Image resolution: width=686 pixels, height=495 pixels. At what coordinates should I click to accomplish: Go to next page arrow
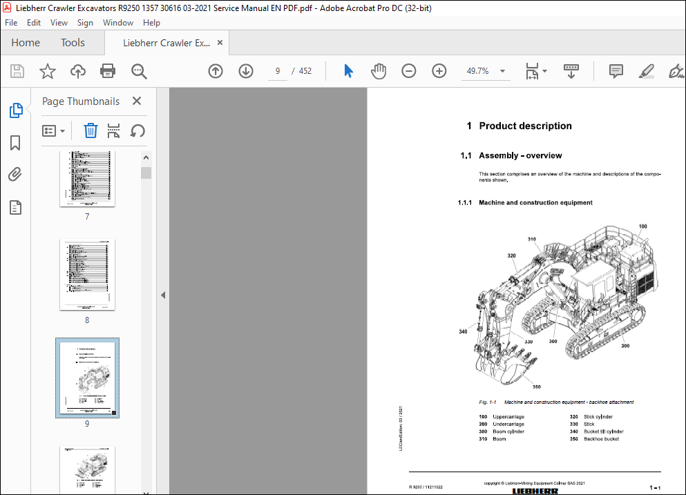click(x=246, y=71)
